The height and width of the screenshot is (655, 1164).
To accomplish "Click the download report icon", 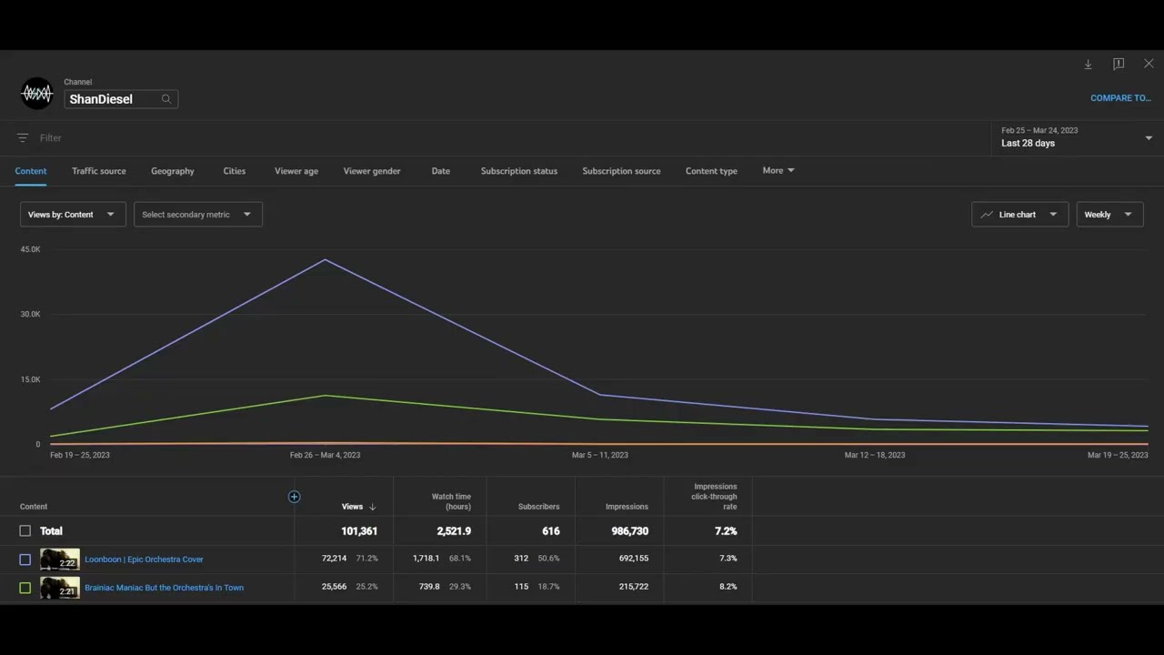I will point(1088,65).
